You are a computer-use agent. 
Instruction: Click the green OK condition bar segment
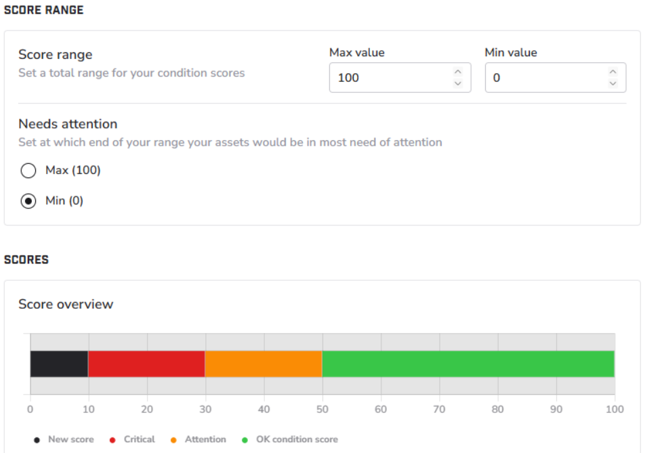coord(468,364)
